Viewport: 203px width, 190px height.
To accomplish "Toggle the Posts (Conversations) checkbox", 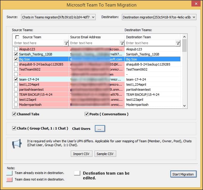I will (x=86, y=114).
